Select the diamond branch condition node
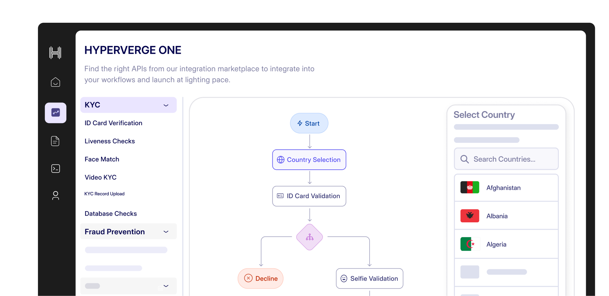The image size is (609, 296). (310, 237)
